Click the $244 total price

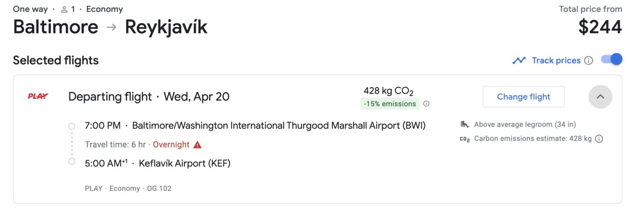pyautogui.click(x=600, y=27)
